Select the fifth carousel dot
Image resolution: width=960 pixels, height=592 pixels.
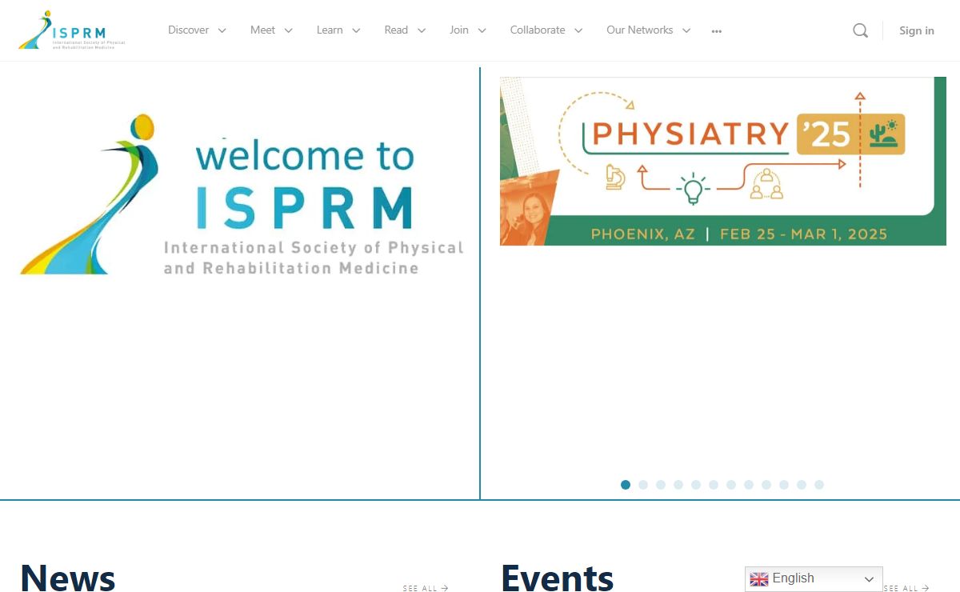coord(696,485)
